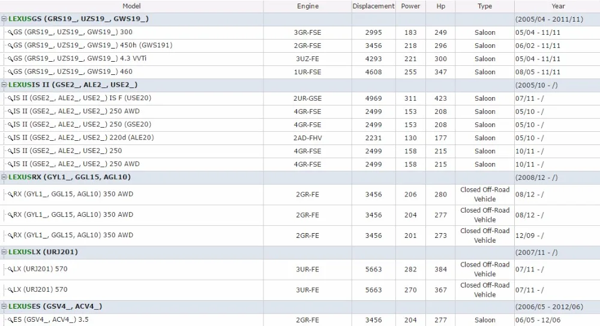Viewport: 600px width, 326px height.
Task: Click displacement value 4293
Action: 373,59
